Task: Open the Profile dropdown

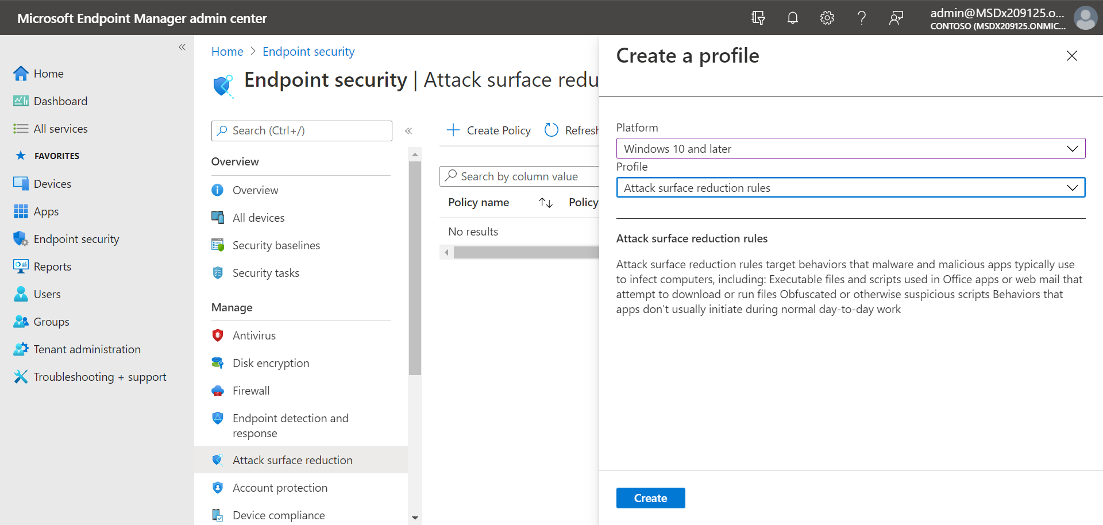Action: (851, 188)
